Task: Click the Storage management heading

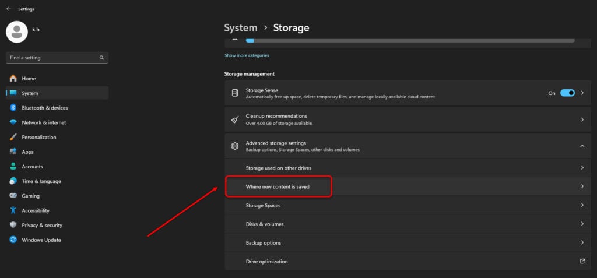Action: point(250,74)
